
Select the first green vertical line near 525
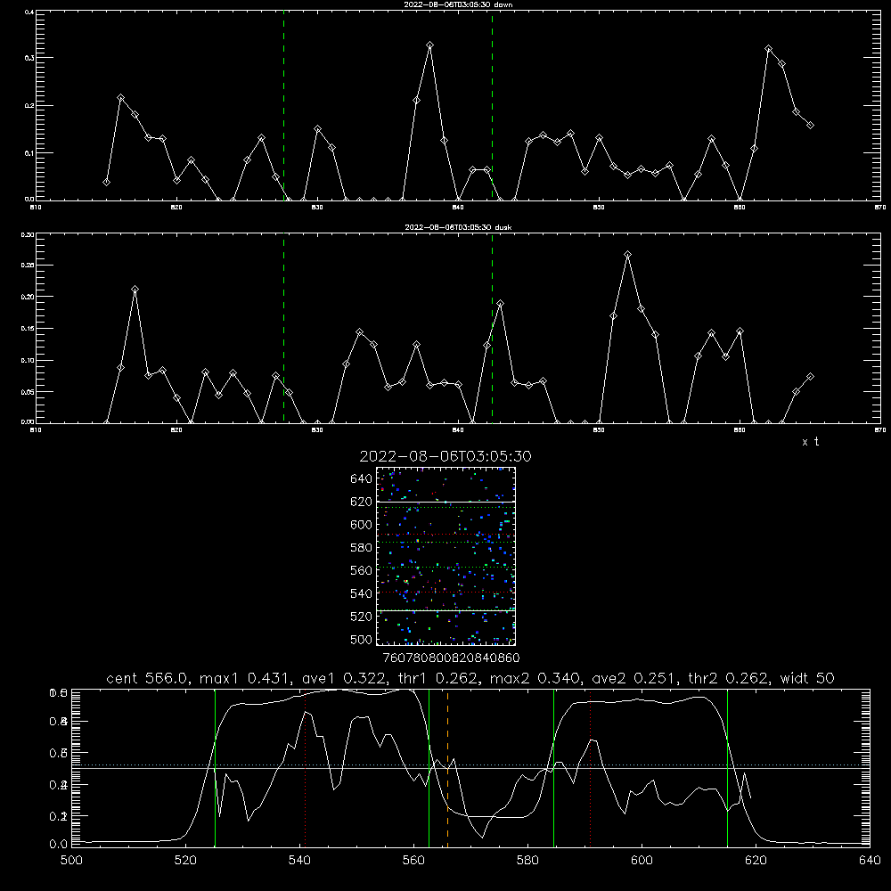click(x=215, y=768)
